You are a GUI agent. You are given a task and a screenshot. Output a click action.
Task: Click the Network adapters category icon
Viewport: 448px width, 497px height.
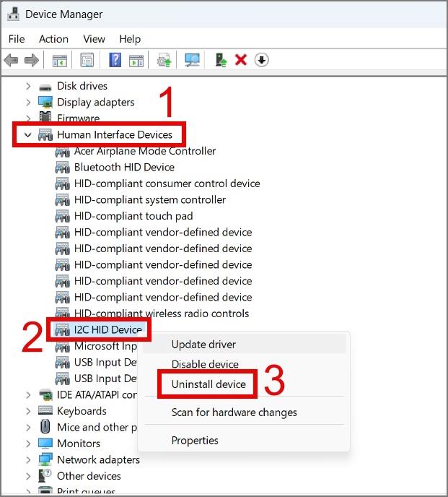[x=45, y=459]
